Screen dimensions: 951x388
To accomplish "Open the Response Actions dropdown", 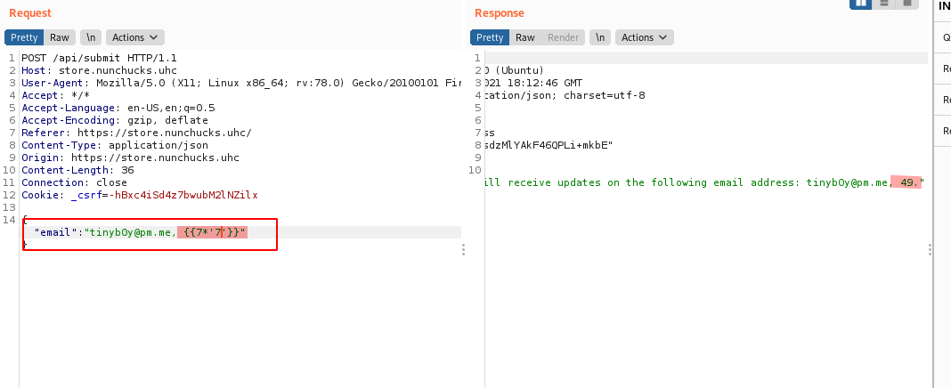I will [x=644, y=37].
